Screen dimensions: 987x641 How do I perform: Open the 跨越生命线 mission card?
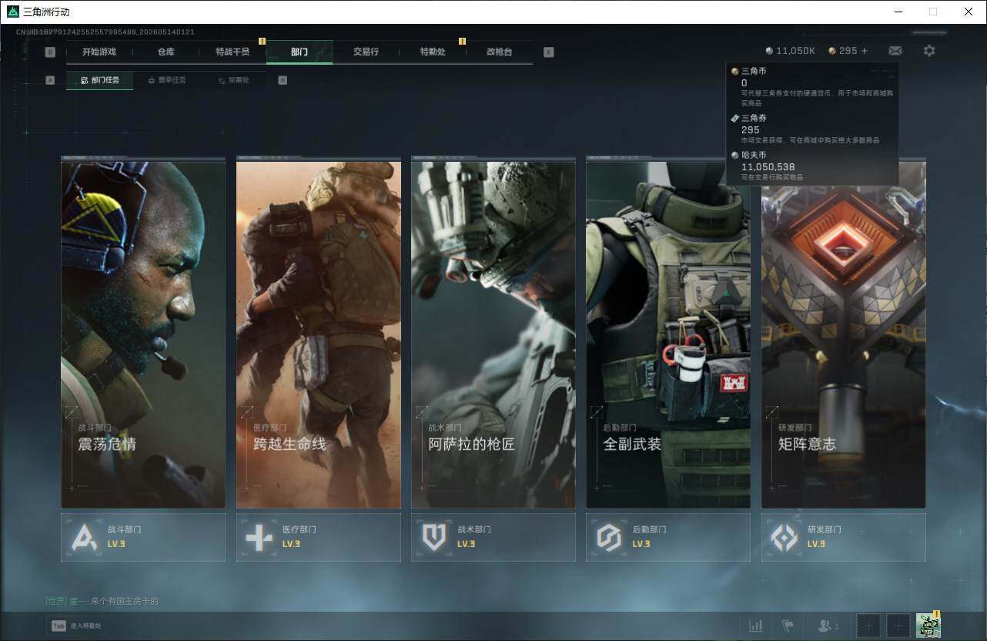[x=319, y=333]
